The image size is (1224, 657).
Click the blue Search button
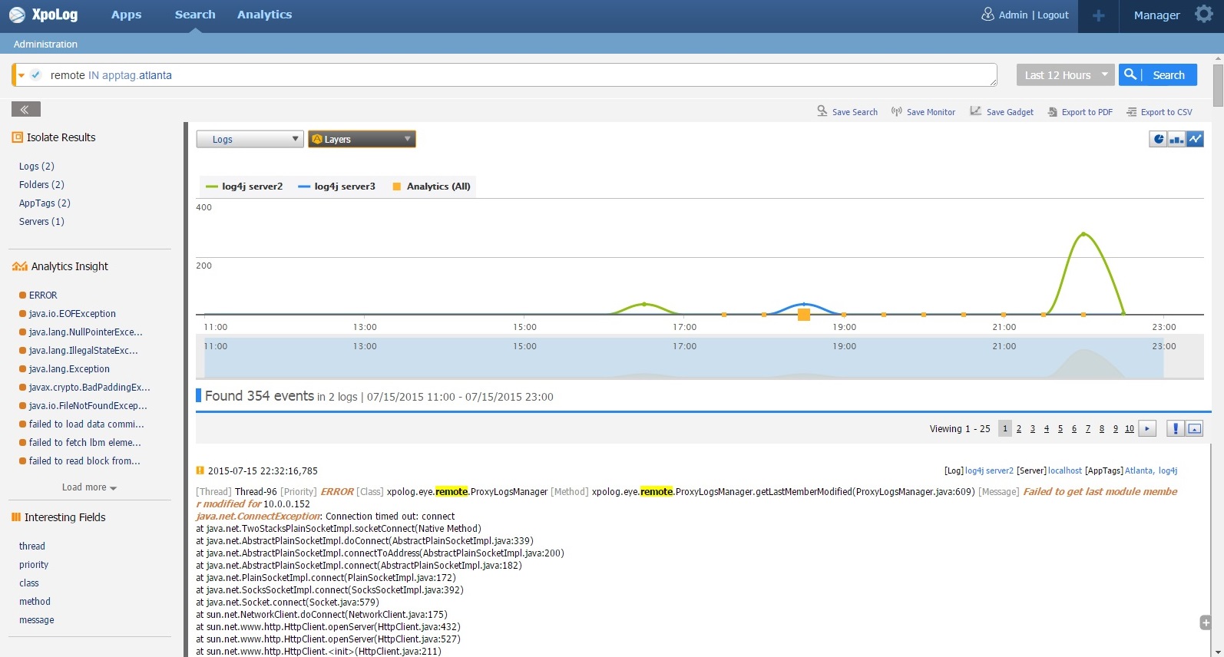pos(1157,75)
